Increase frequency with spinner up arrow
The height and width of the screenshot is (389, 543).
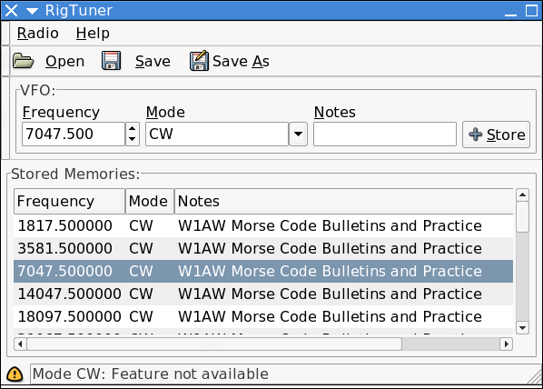coord(132,128)
